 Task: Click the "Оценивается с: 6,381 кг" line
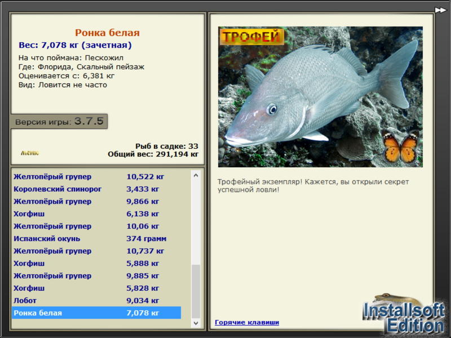coord(67,76)
